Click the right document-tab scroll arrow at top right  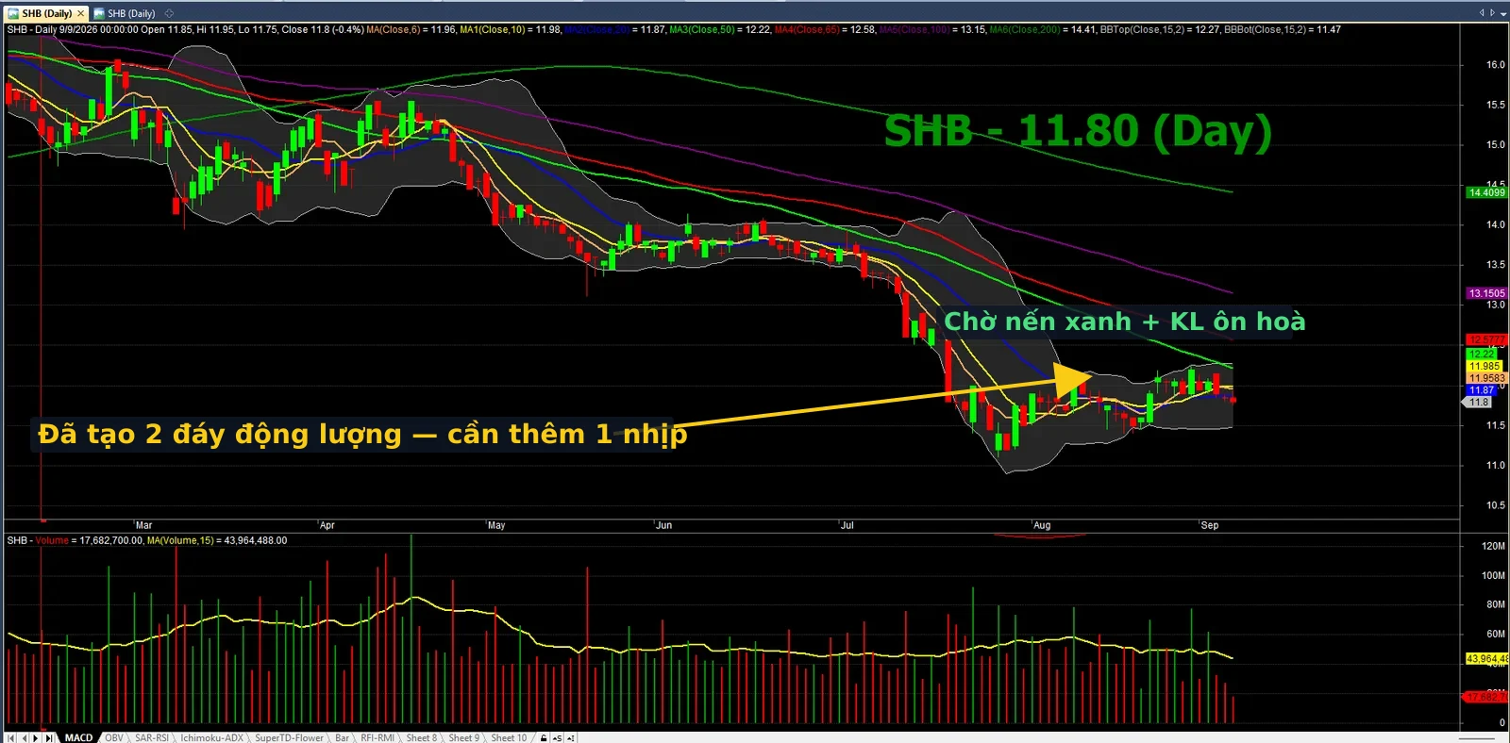(x=1492, y=13)
